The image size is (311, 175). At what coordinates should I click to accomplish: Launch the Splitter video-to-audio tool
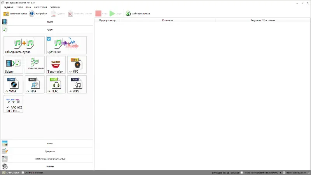tap(14, 65)
